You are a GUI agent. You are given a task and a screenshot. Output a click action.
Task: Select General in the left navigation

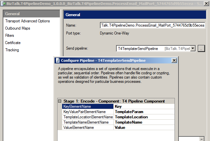(x=32, y=14)
